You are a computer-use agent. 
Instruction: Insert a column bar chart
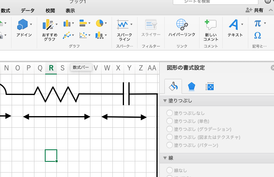(x=67, y=23)
